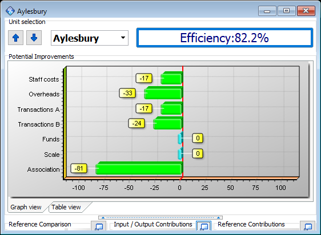Screen dimensions: 321x235
Task: Click the -24 Transactions B value label
Action: pos(137,123)
